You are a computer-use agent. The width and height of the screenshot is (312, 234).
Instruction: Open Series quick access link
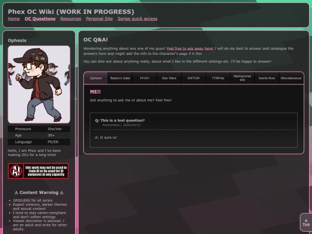pos(138,18)
